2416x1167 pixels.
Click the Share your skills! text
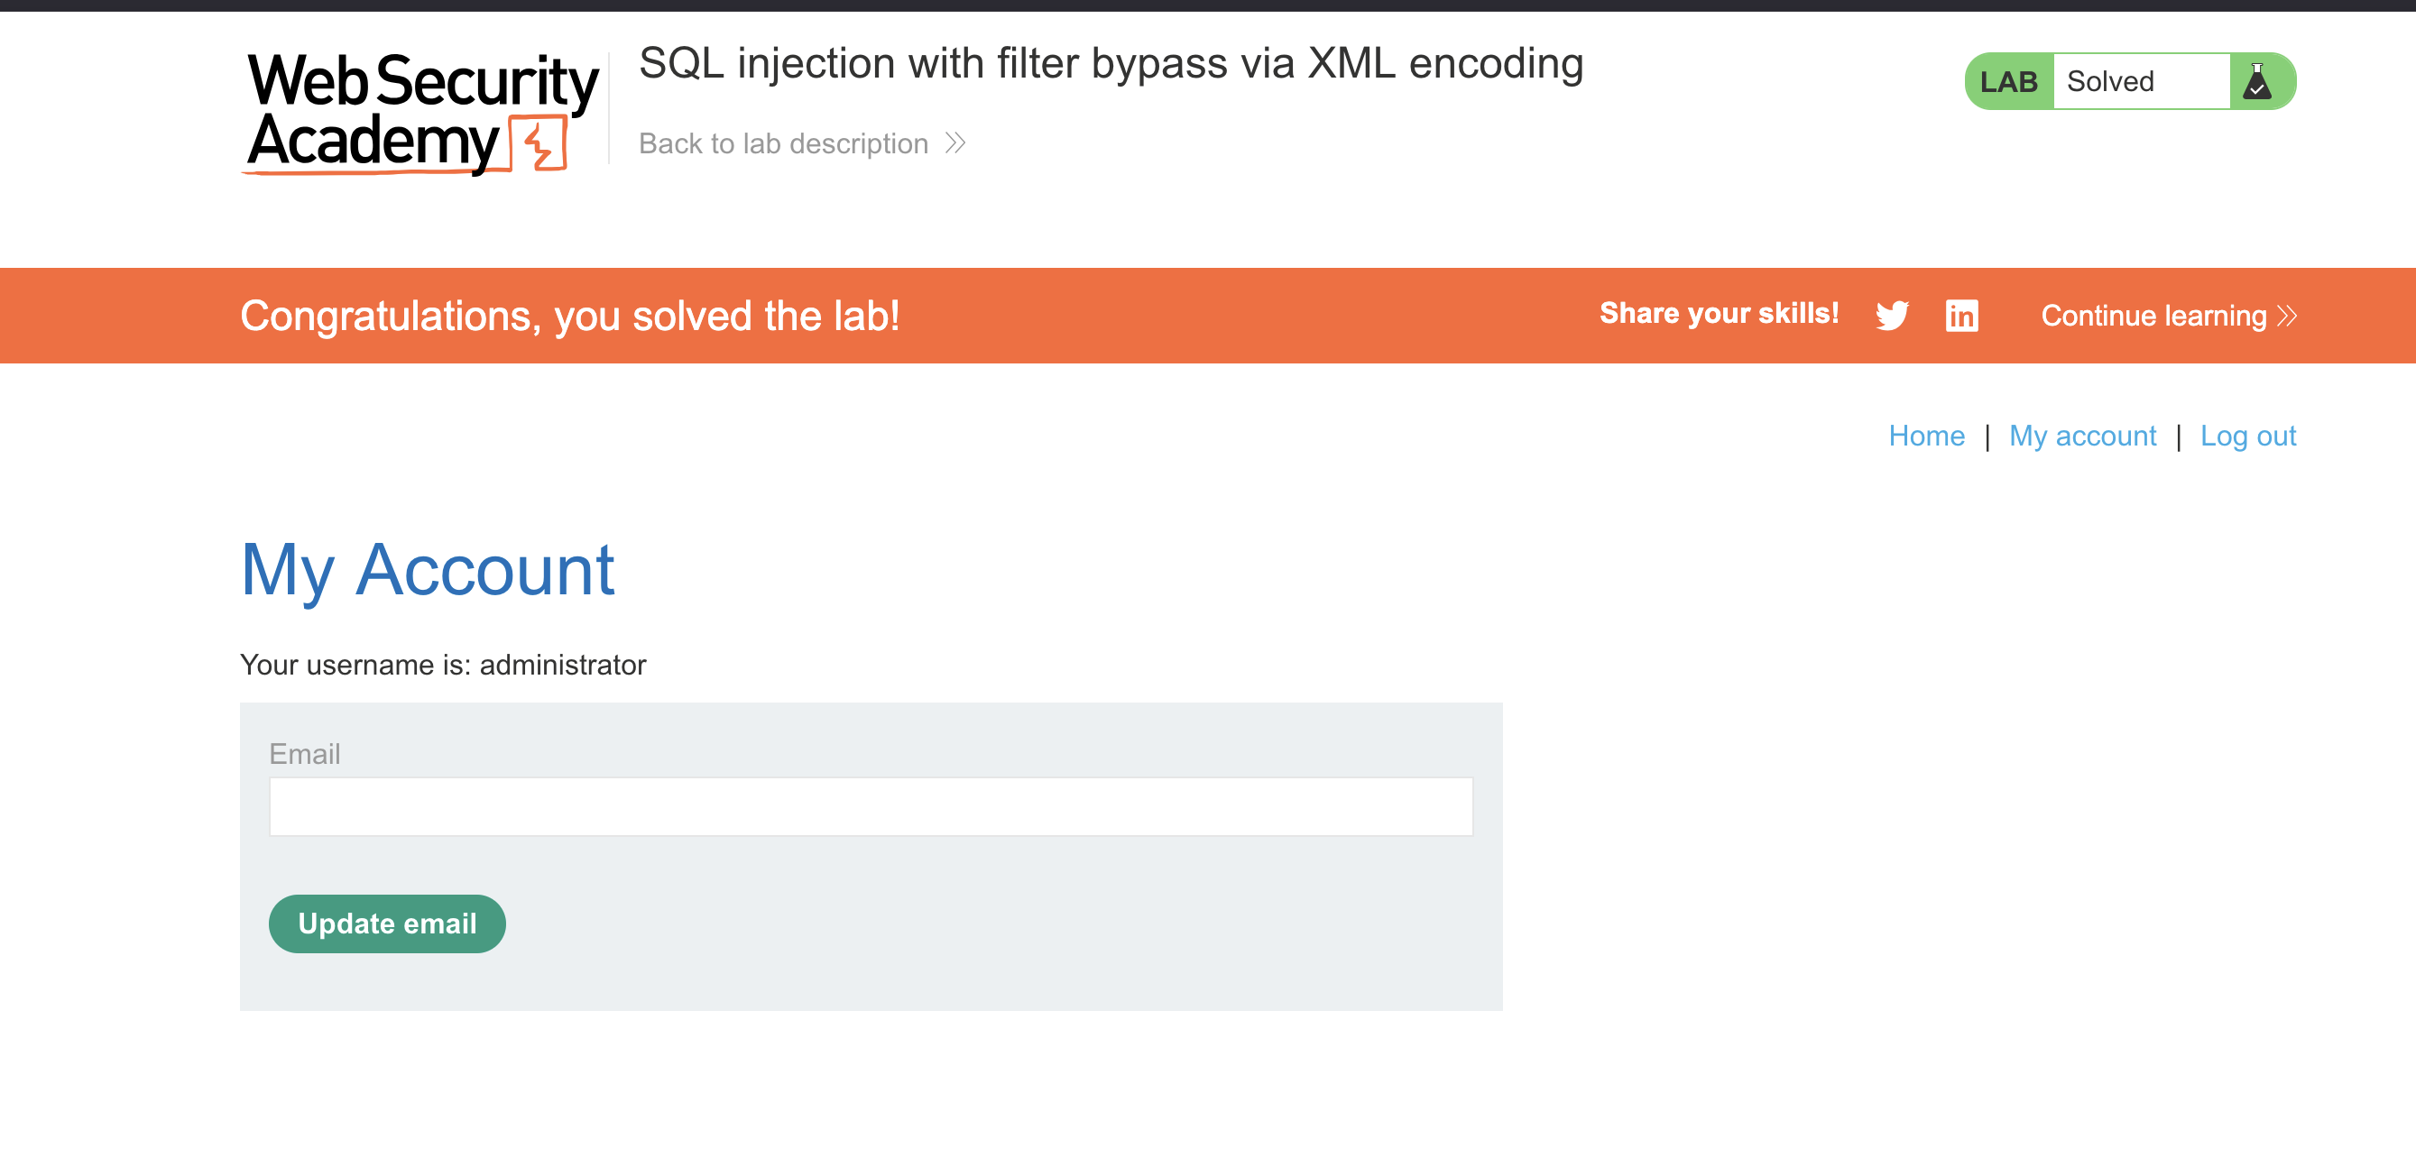click(x=1719, y=313)
